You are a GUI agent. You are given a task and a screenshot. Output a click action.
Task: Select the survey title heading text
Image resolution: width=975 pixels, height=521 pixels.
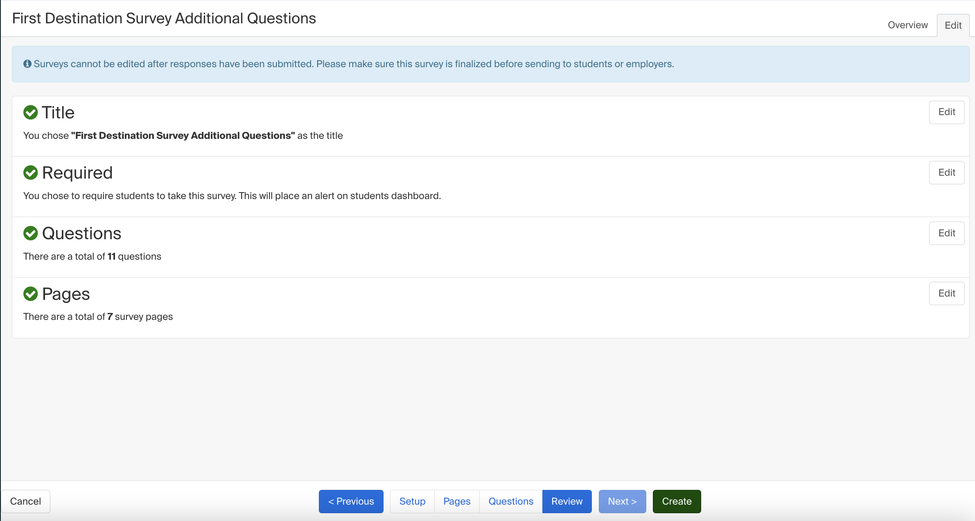click(164, 18)
